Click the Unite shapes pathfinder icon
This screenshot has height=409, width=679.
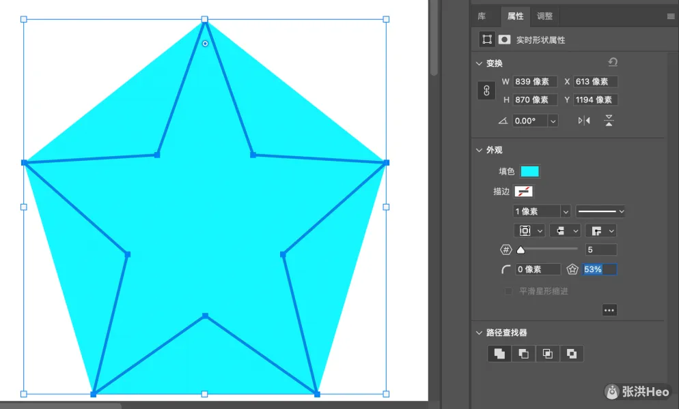[x=500, y=354]
